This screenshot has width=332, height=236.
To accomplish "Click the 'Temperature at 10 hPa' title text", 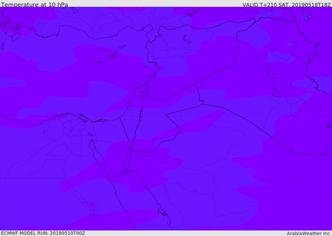I will pyautogui.click(x=34, y=5).
